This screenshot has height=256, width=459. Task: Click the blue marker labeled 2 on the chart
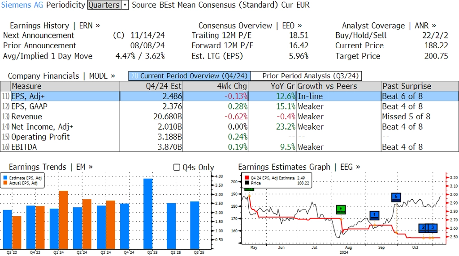pos(423,228)
